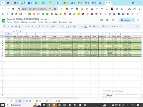
Task: Open the all sheets list icon
Action: [11, 101]
